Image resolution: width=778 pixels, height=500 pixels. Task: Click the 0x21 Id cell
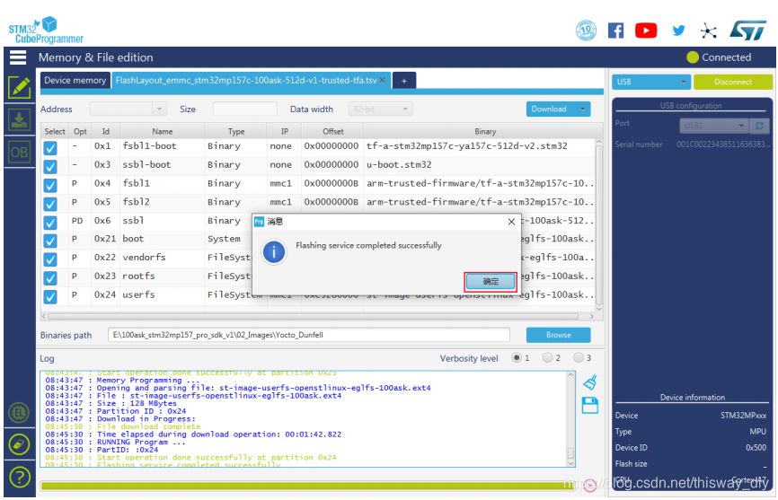105,239
